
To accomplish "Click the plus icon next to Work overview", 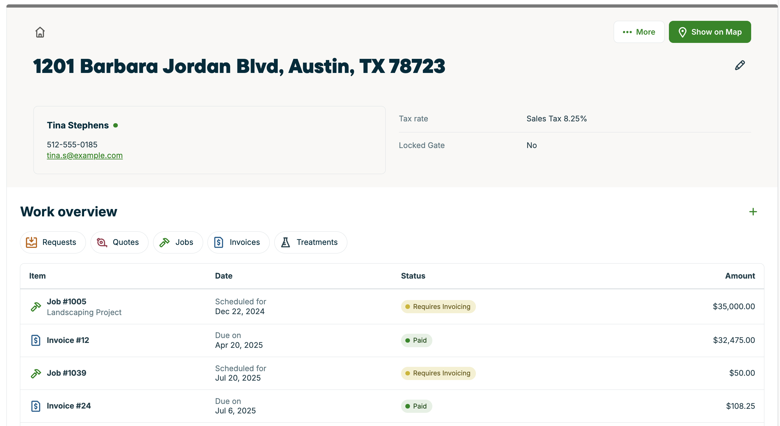I will coord(753,211).
